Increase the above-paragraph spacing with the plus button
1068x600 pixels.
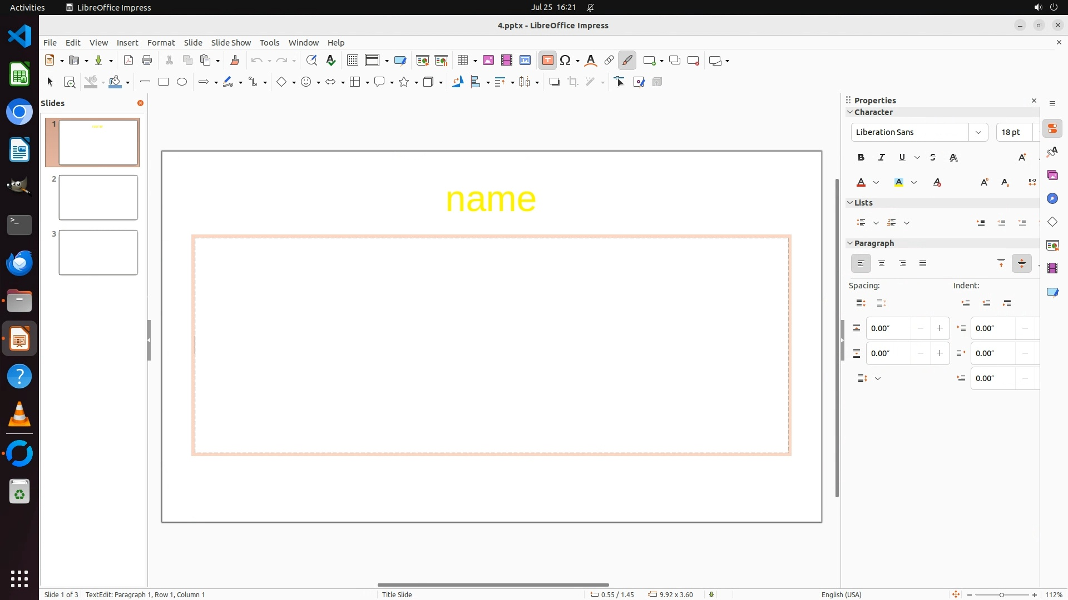click(x=940, y=328)
